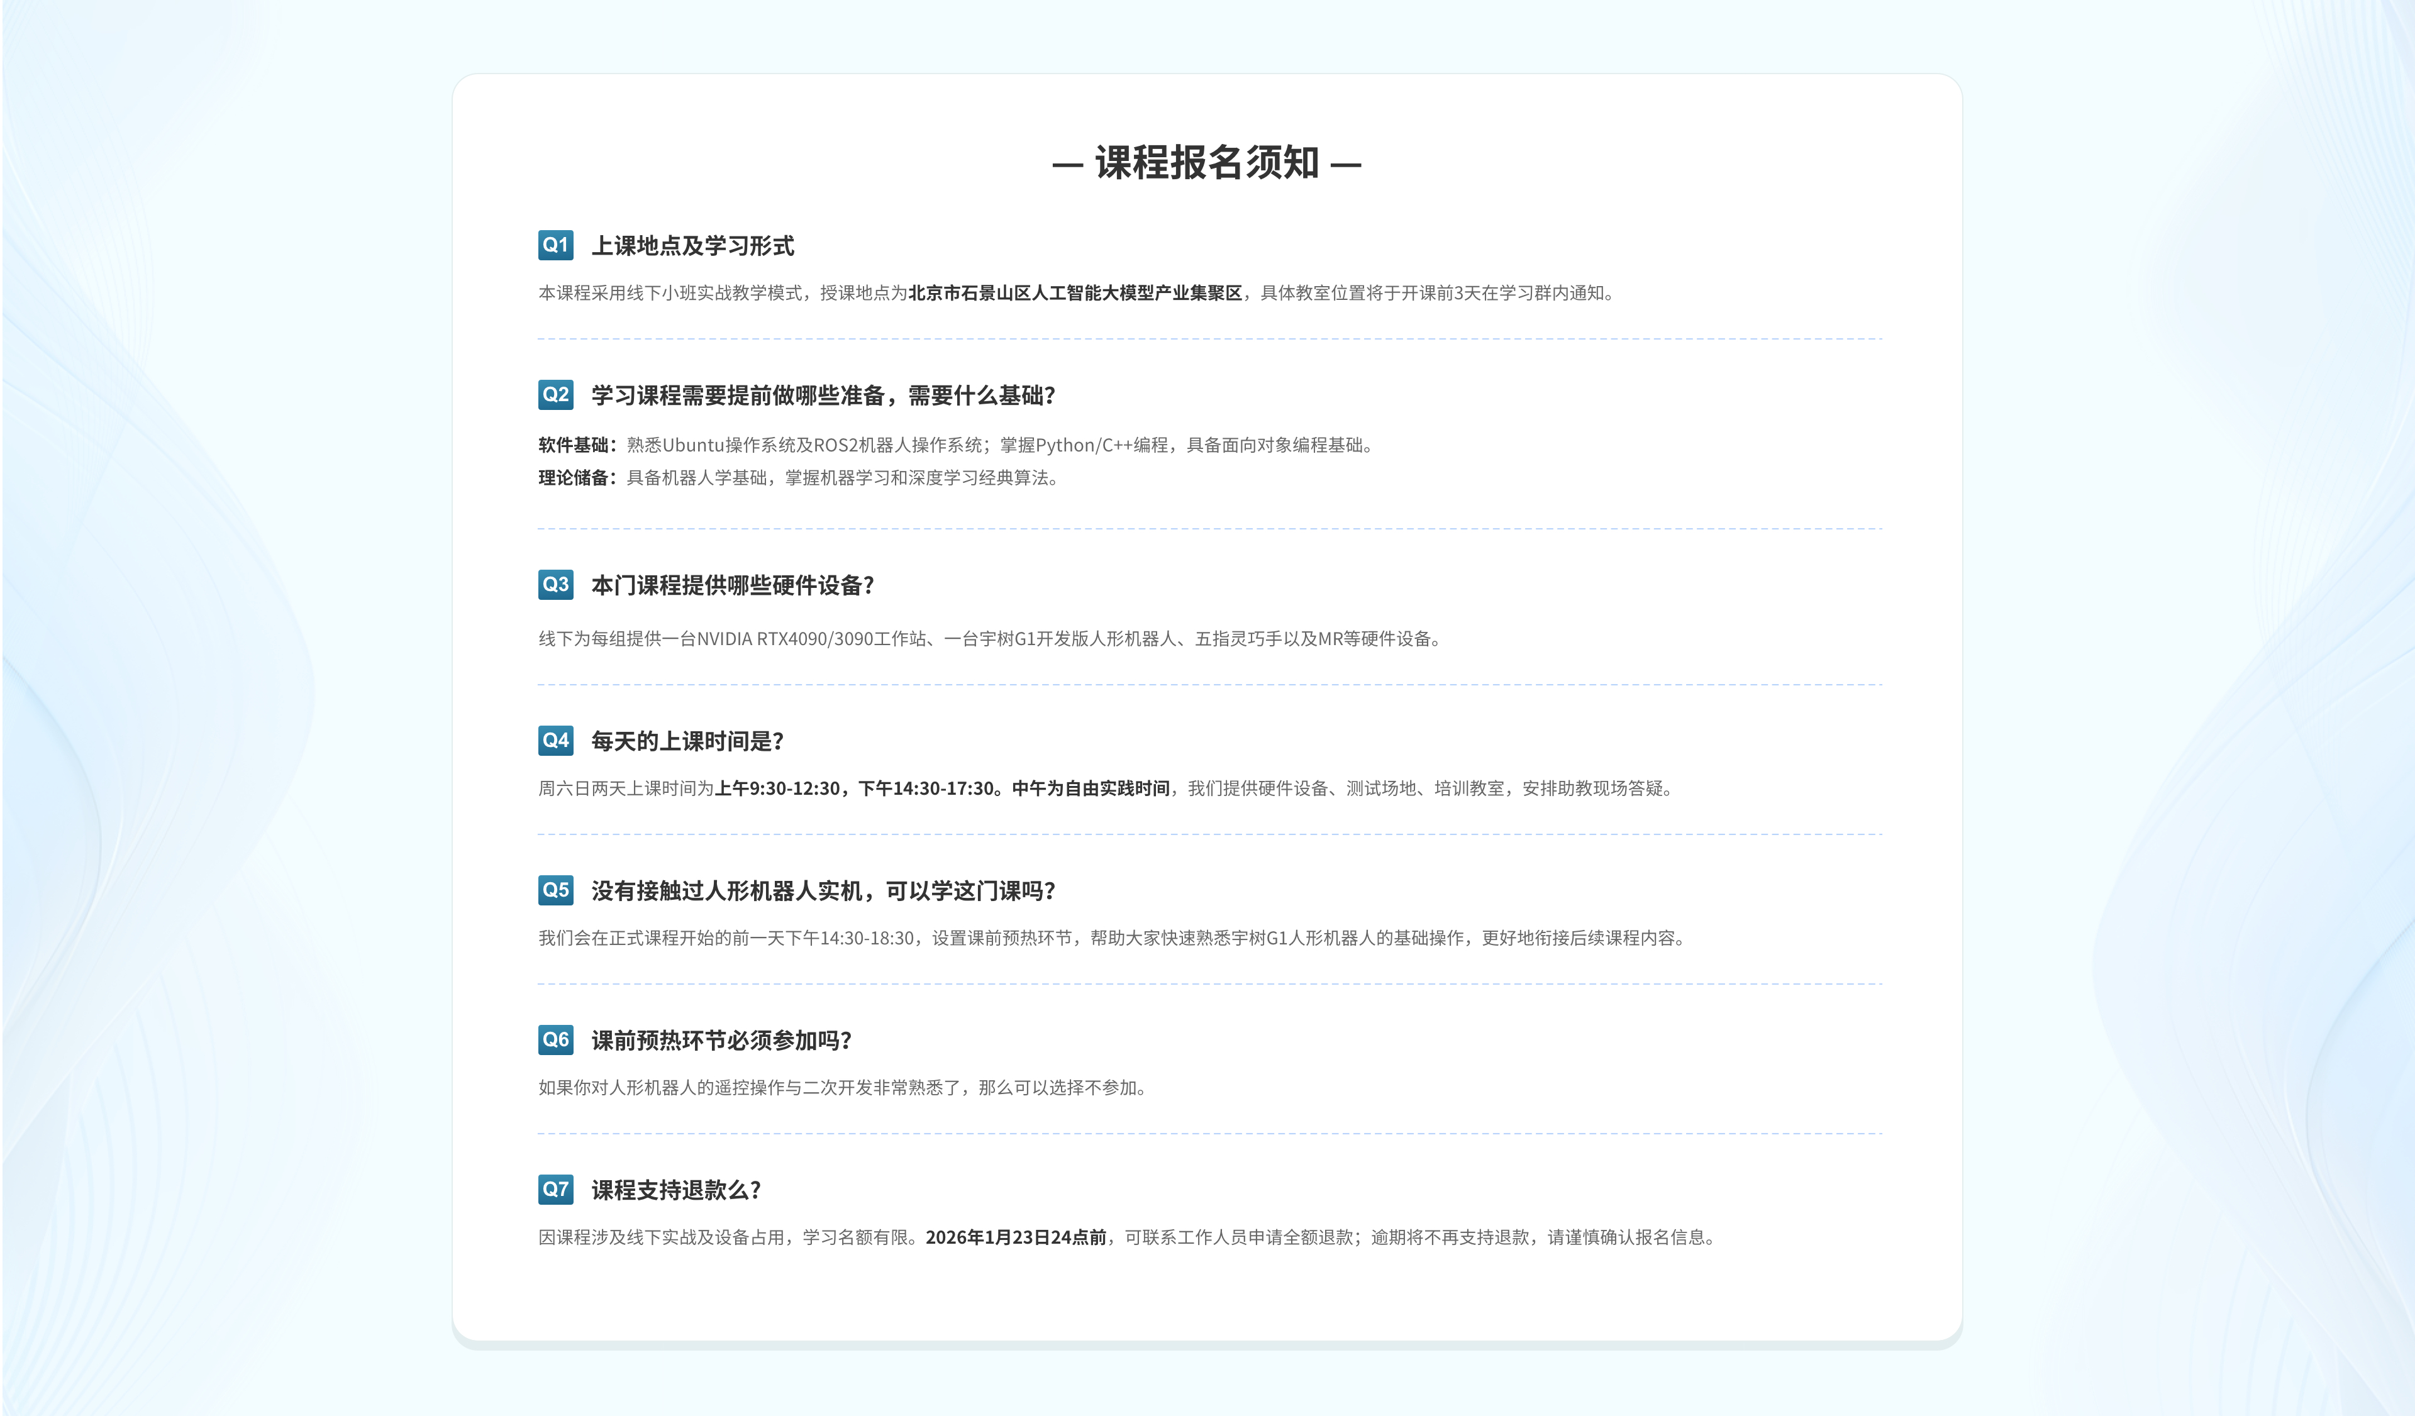Click refund deadline 2026年1月23日24点前
Viewport: 2415px width, 1416px height.
pyautogui.click(x=1016, y=1238)
